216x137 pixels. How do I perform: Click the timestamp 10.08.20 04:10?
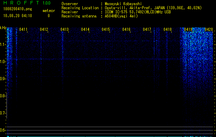18,16
